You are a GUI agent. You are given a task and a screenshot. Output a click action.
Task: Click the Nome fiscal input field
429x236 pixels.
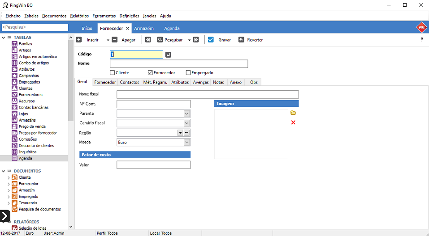(208, 94)
